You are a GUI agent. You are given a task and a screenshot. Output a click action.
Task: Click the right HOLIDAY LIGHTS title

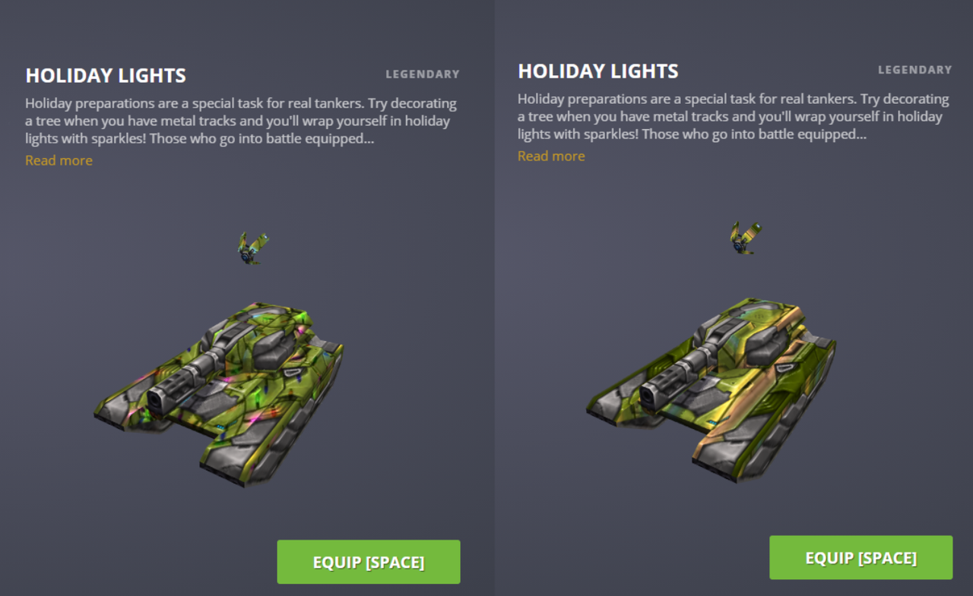coord(598,71)
